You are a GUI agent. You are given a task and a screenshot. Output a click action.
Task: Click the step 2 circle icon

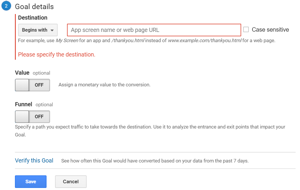(x=6, y=6)
